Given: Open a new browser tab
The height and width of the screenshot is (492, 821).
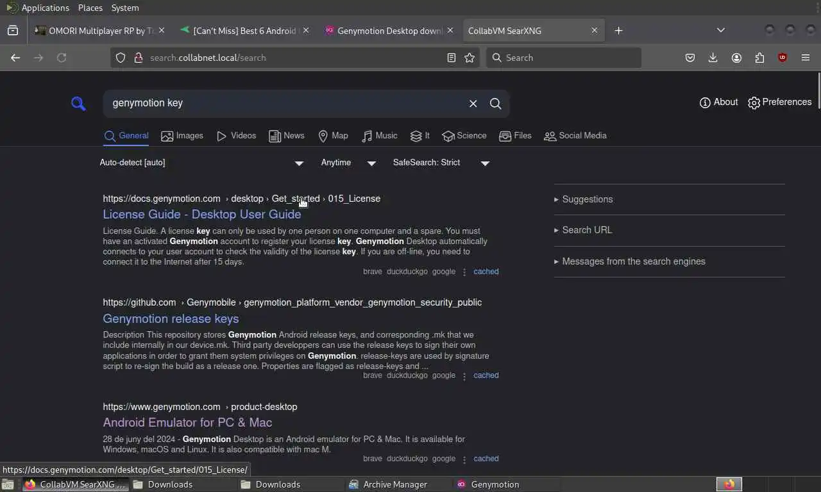Looking at the screenshot, I should (x=618, y=30).
